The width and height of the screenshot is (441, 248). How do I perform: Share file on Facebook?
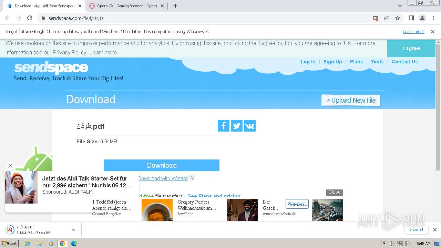pyautogui.click(x=224, y=126)
